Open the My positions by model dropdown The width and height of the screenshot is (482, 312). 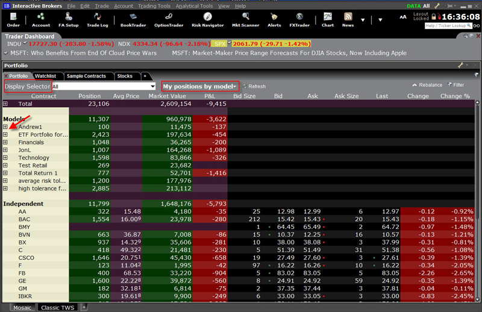coord(200,86)
